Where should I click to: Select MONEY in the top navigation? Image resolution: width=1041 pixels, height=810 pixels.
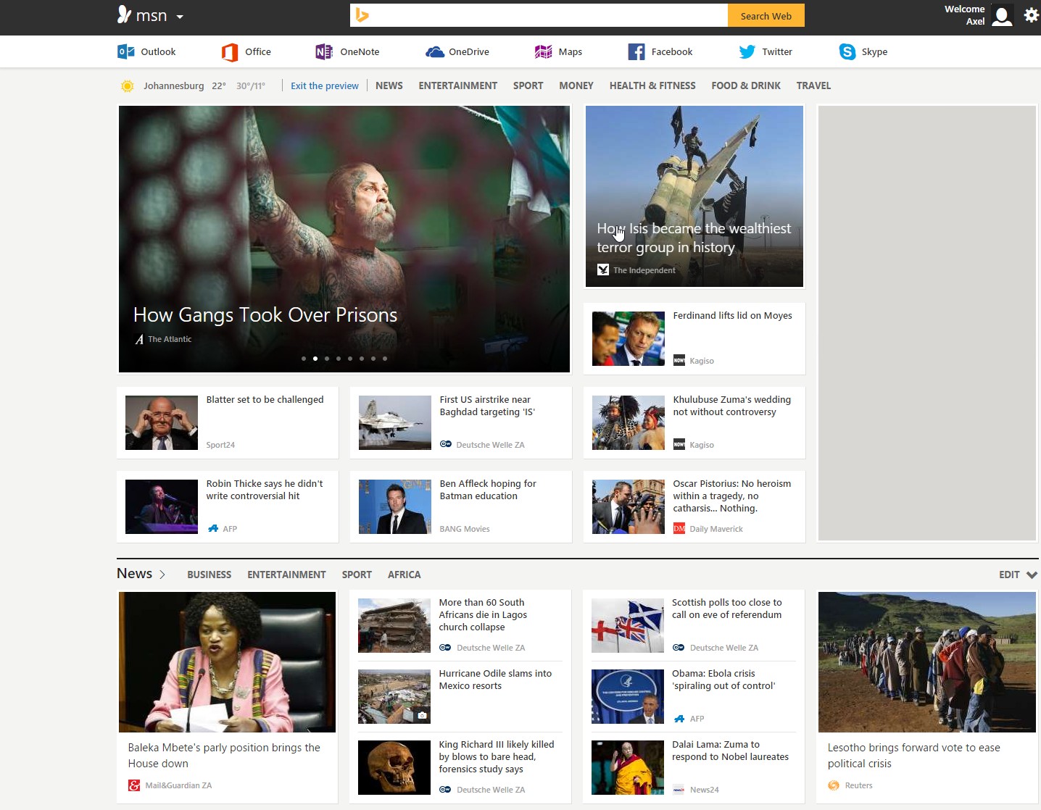coord(576,85)
